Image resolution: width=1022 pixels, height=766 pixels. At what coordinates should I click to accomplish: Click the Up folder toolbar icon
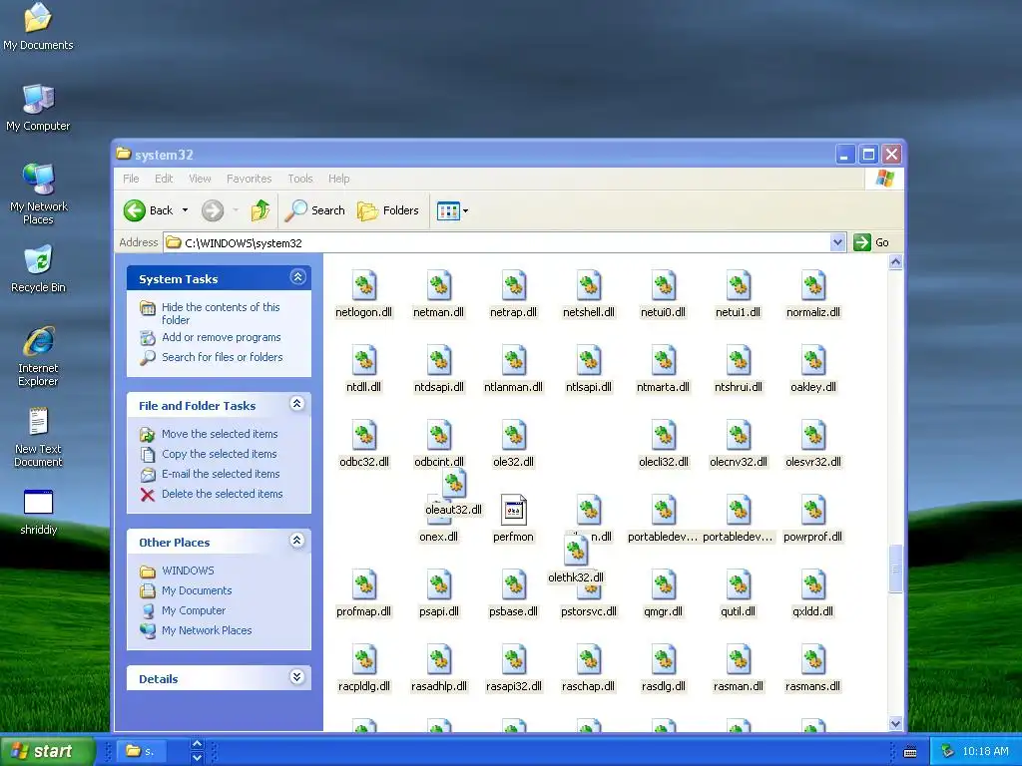click(x=260, y=210)
